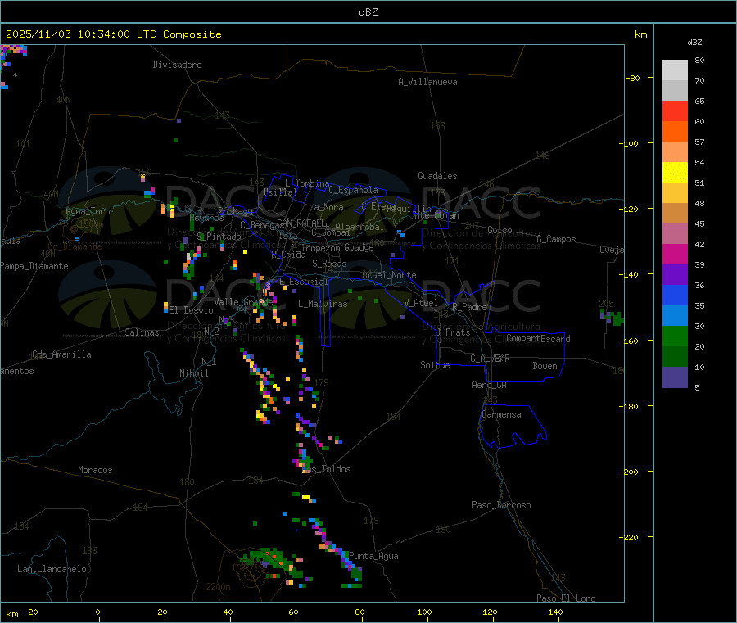Click the Punta_Agua map label

pyautogui.click(x=373, y=556)
